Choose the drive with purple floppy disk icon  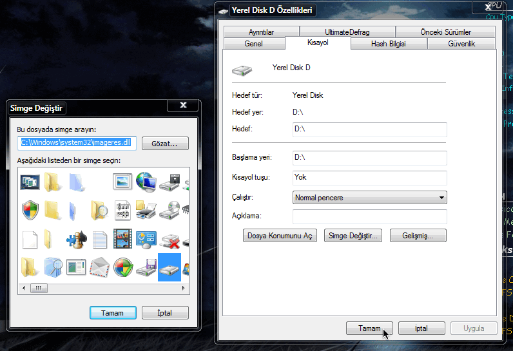click(146, 267)
